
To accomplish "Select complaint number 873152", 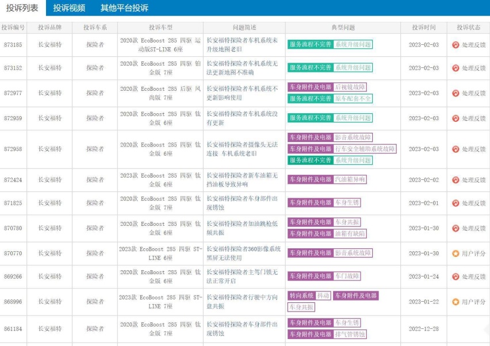I will [x=13, y=68].
